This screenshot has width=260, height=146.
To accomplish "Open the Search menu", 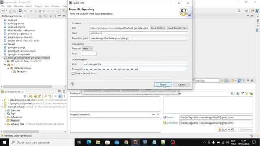I will pyautogui.click(x=29, y=6).
